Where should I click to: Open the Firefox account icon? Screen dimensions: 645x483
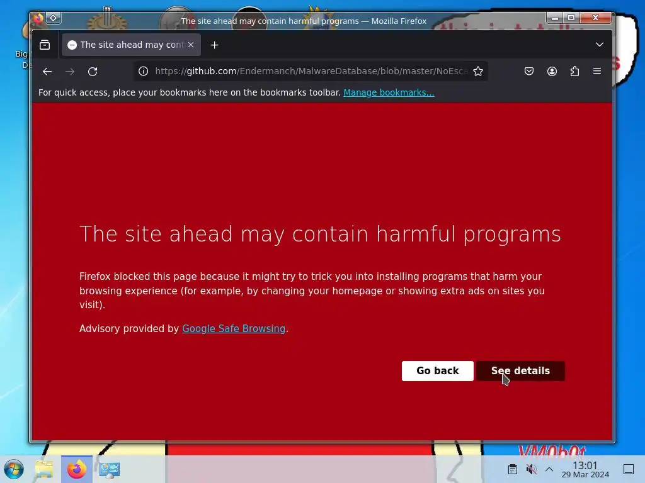552,71
